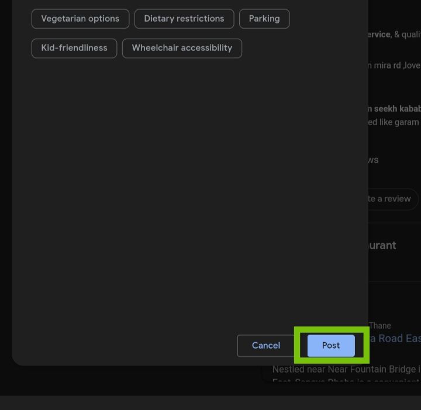Select the Vegetarian options chip
This screenshot has width=421, height=410.
coord(80,19)
